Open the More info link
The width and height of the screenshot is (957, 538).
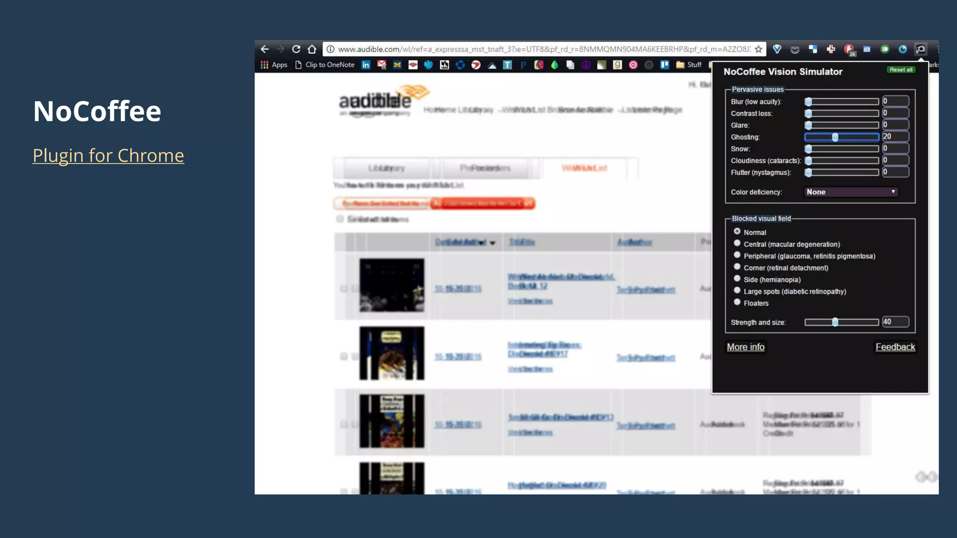coord(745,347)
